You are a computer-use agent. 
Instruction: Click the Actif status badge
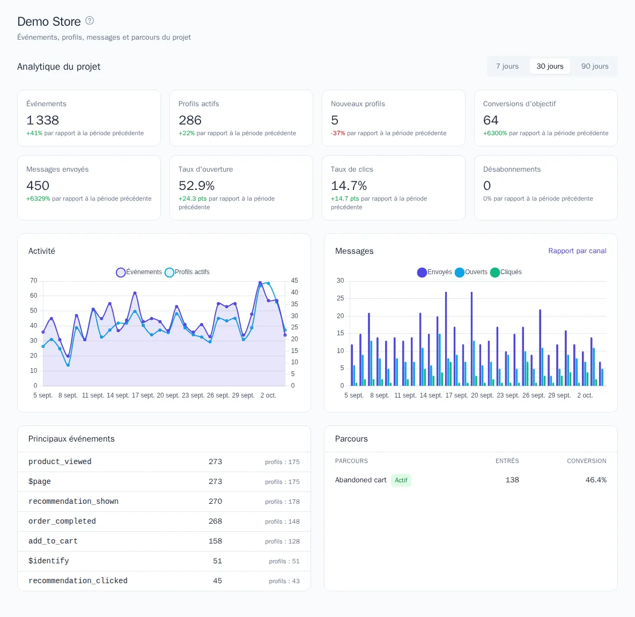pyautogui.click(x=401, y=480)
